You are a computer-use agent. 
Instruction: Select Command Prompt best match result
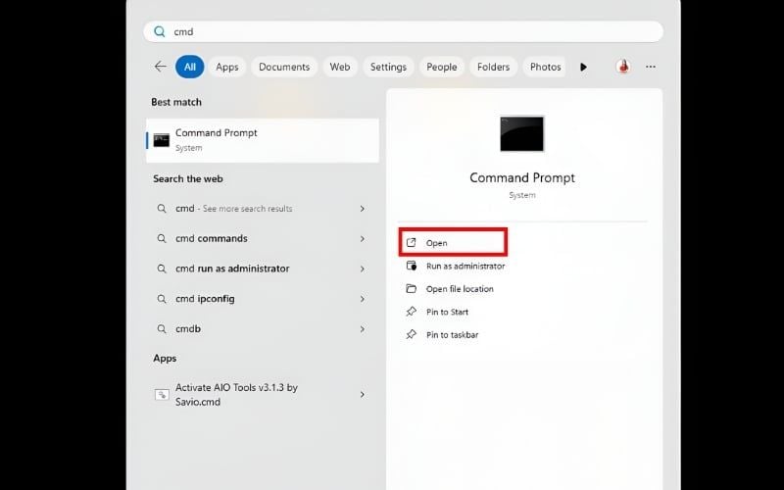pyautogui.click(x=263, y=139)
